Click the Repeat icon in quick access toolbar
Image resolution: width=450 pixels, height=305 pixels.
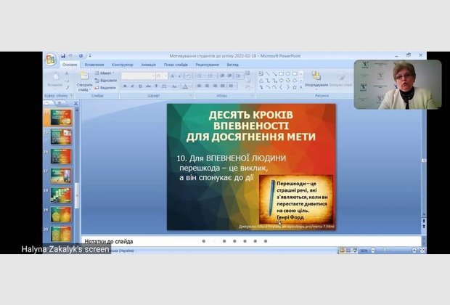point(81,56)
